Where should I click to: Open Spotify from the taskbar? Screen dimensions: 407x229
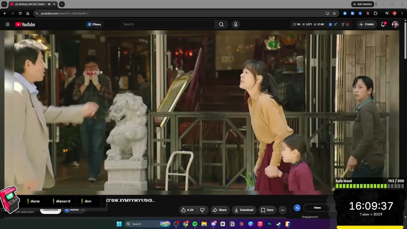tap(195, 224)
